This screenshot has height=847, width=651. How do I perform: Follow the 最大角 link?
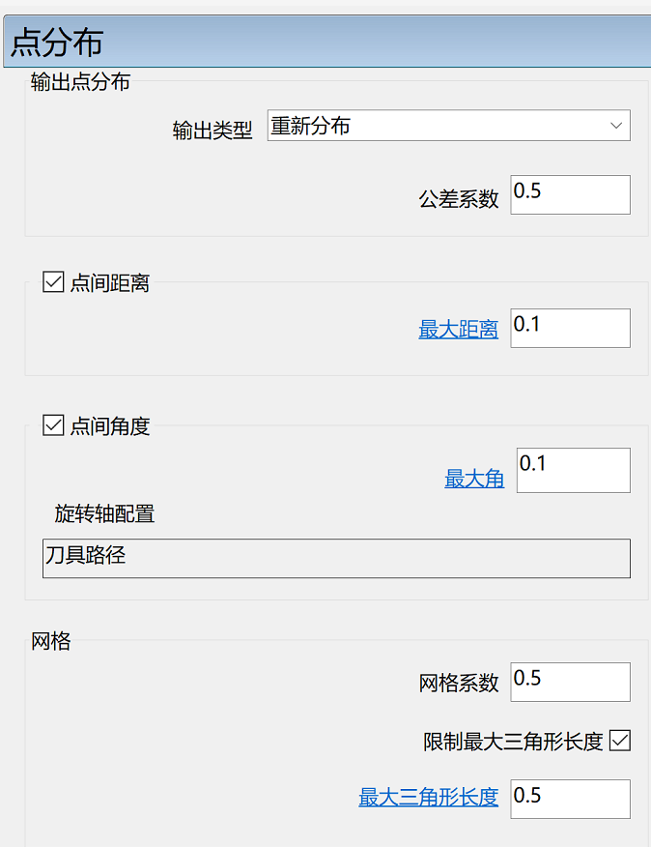point(474,479)
